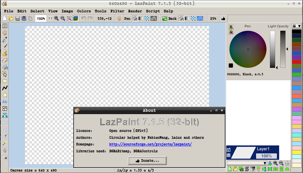Click the 25% pen opacity value in toolbar
The width and height of the screenshot is (303, 173).
pyautogui.click(x=213, y=18)
